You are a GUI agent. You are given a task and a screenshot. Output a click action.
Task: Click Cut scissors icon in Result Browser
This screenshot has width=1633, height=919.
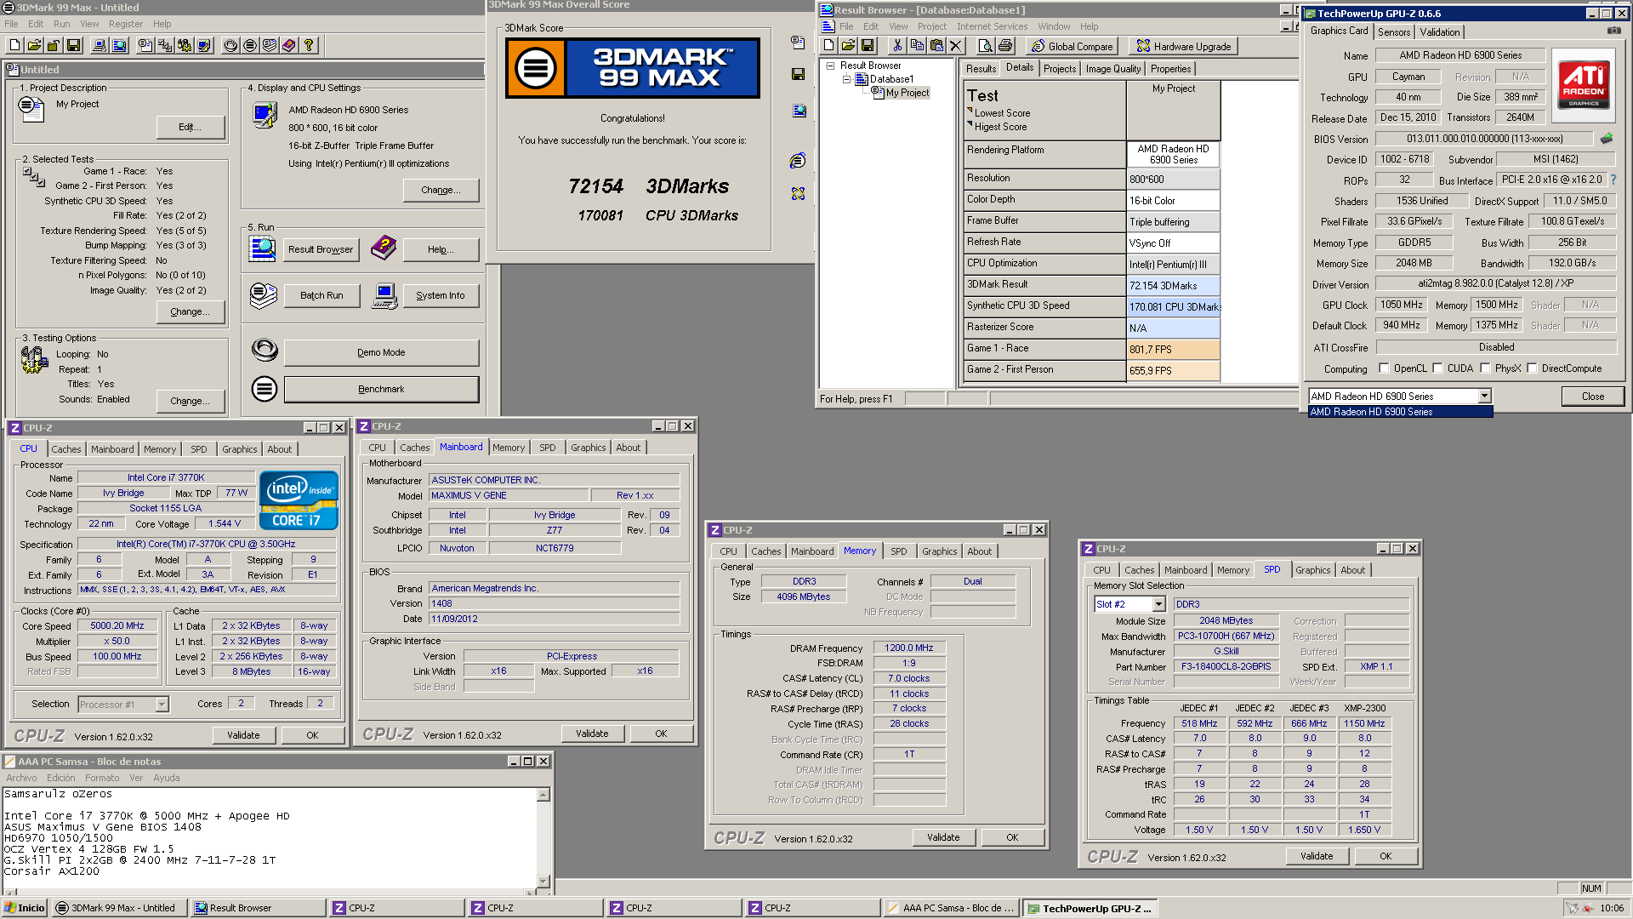pyautogui.click(x=897, y=46)
